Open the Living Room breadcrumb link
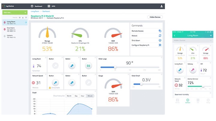The image size is (216, 121). tap(35, 11)
